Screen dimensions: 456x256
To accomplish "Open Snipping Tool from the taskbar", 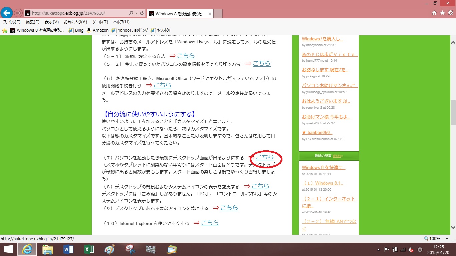I will pos(130,249).
